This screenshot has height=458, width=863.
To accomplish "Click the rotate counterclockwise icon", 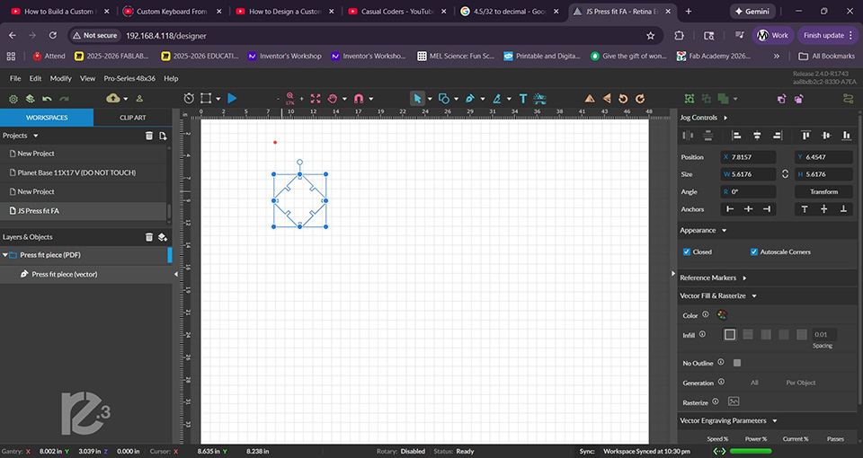I will (x=623, y=99).
